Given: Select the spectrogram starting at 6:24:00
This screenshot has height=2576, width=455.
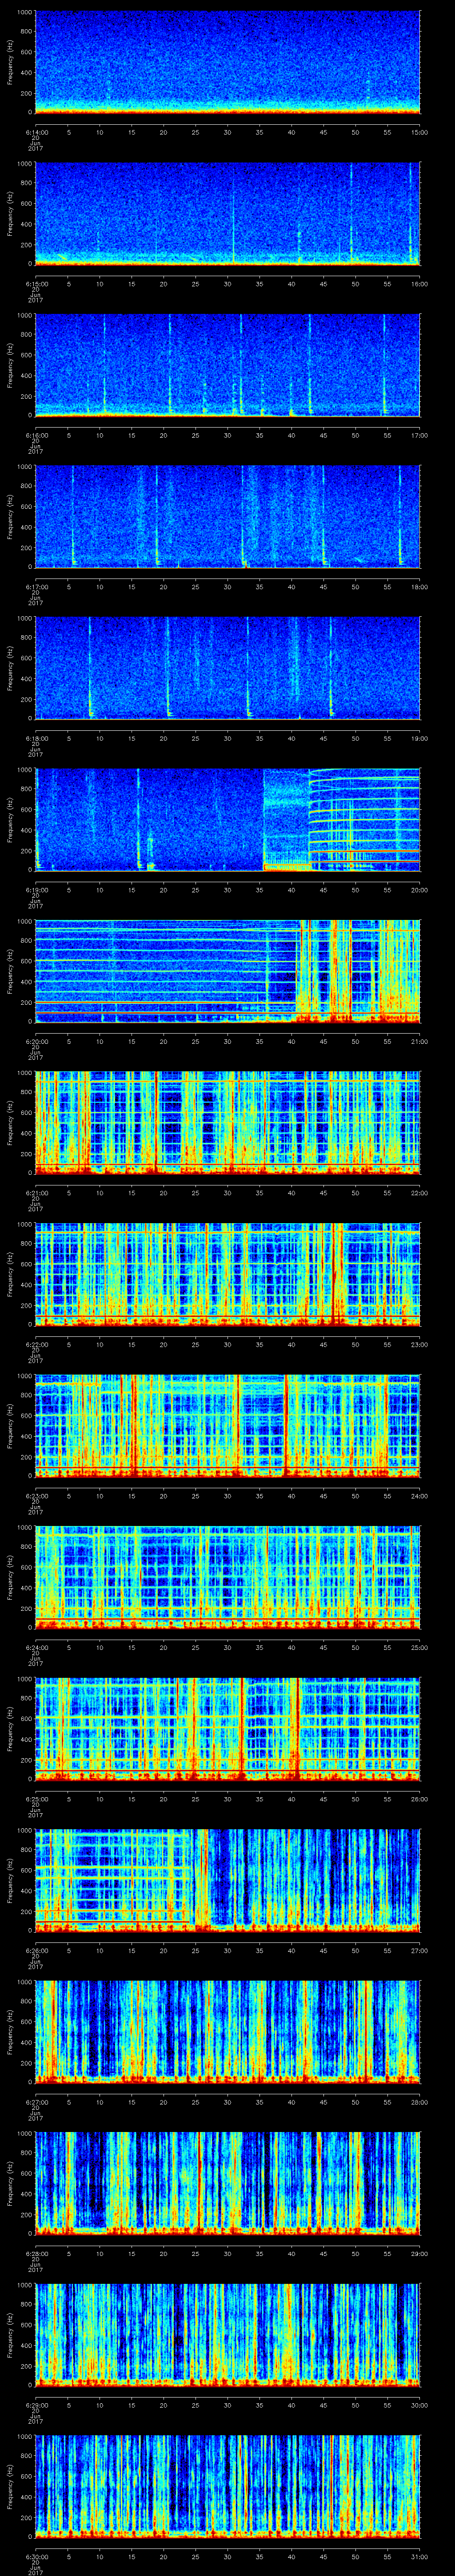Looking at the screenshot, I should pos(228,1577).
